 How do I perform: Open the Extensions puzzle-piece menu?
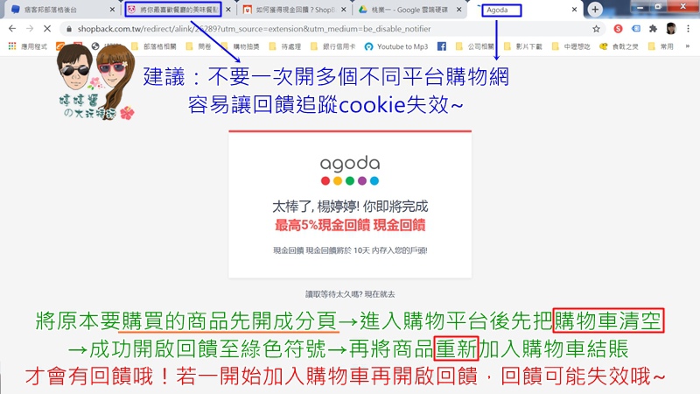pyautogui.click(x=653, y=29)
